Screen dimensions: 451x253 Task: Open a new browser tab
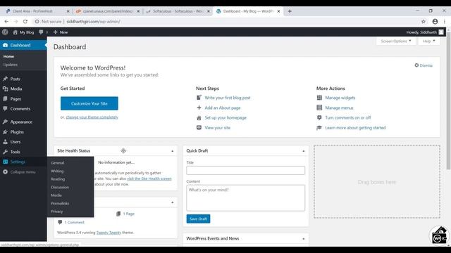pos(290,11)
